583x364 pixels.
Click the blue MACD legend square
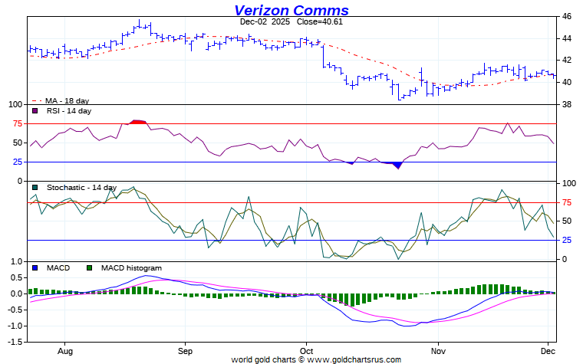35,267
